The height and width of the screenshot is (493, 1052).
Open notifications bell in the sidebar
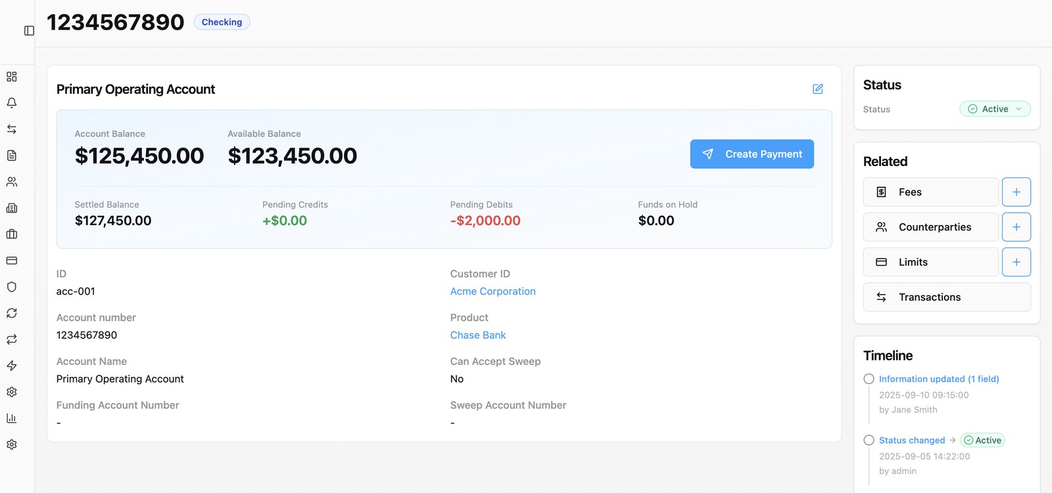coord(12,103)
